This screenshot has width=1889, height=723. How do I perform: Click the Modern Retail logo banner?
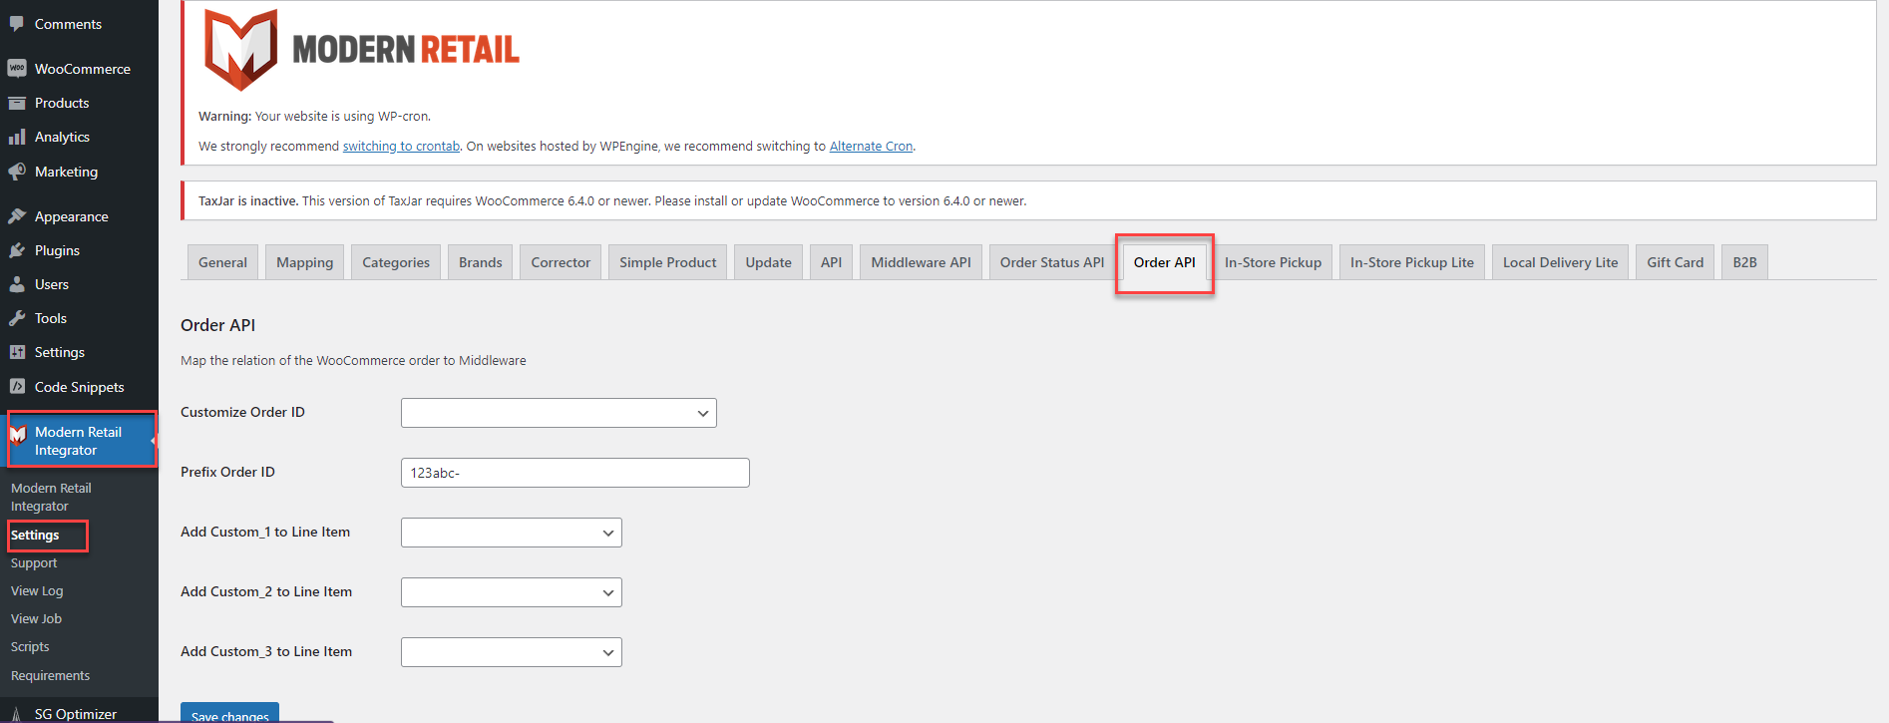point(362,49)
